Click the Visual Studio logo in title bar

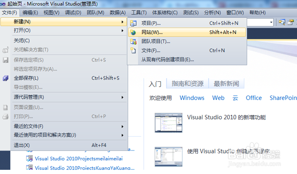coord(3,4)
